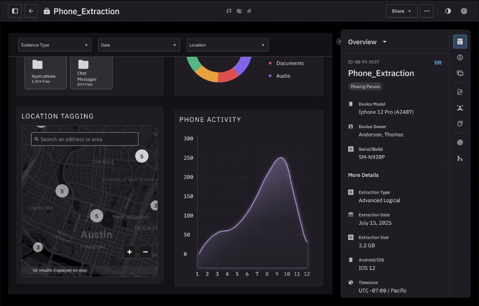This screenshot has height=306, width=479.
Task: Zoom in on the map with plus button
Action: (x=130, y=252)
